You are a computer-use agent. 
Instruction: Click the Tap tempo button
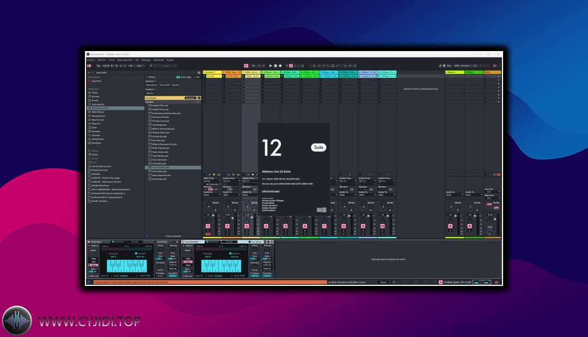[x=99, y=66]
